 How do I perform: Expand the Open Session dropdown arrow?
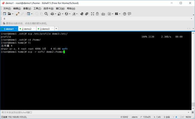[13, 14]
